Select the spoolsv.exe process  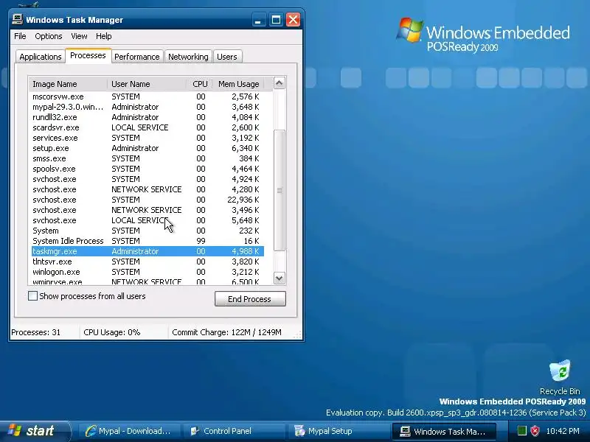(147, 169)
